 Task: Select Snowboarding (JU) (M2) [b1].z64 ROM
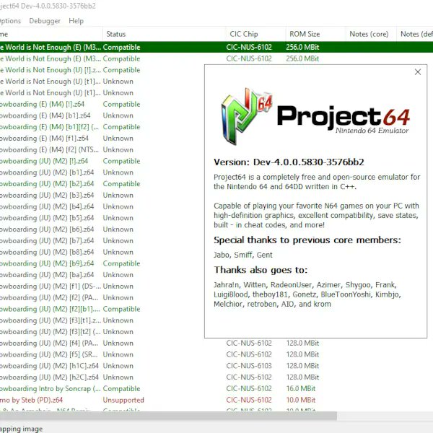(x=47, y=172)
